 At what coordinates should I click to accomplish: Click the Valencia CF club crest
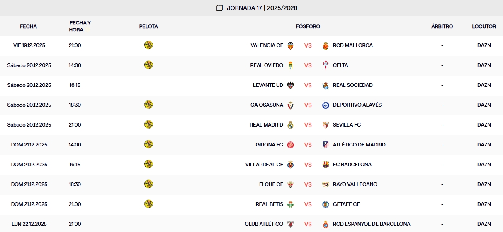pyautogui.click(x=290, y=45)
